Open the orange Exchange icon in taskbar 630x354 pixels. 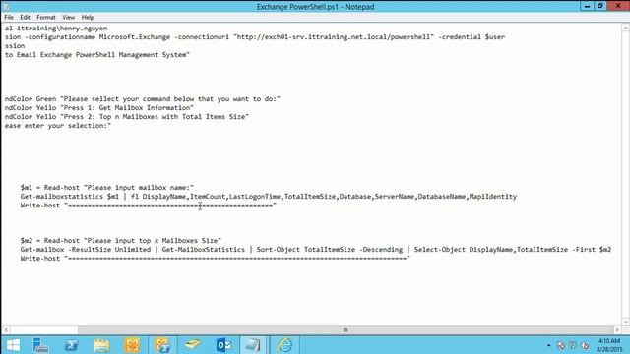132,345
